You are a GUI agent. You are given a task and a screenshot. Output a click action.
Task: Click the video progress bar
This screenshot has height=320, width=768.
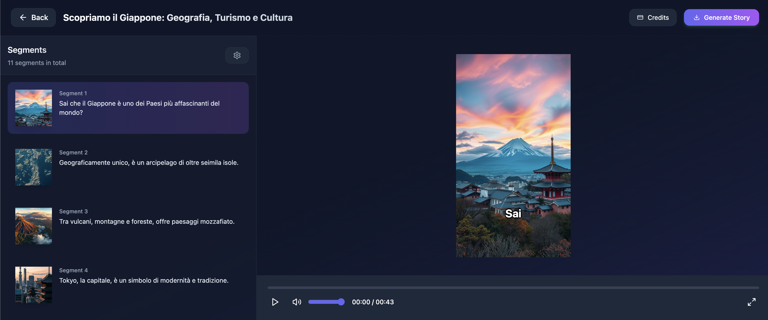[513, 287]
